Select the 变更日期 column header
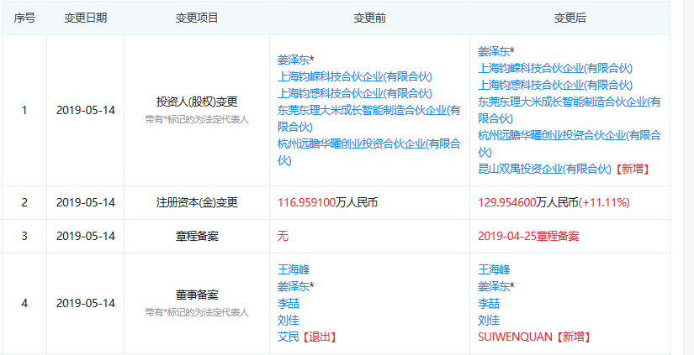 point(86,18)
